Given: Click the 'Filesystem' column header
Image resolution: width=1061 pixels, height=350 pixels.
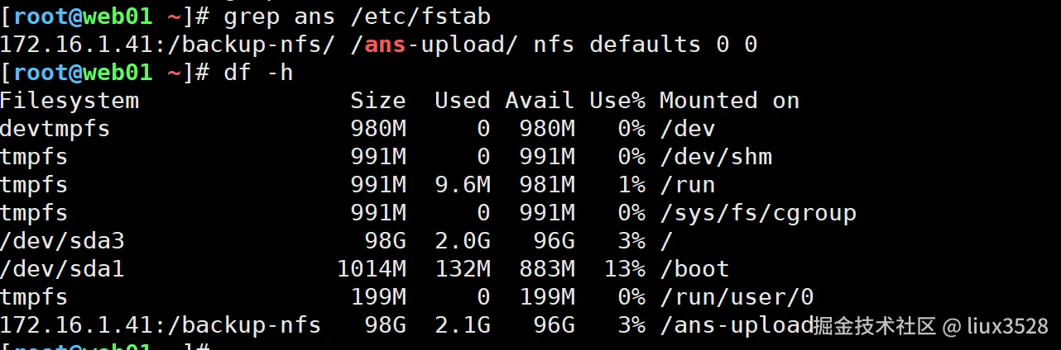Looking at the screenshot, I should tap(70, 101).
